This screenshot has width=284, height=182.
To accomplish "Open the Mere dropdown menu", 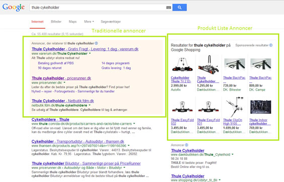I will [x=89, y=22].
